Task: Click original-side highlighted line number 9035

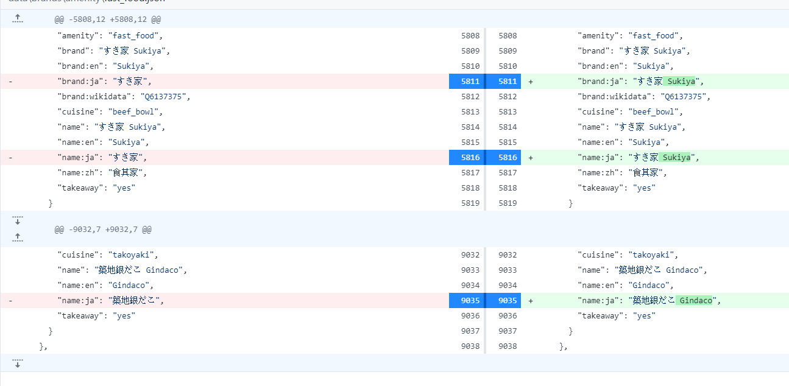Action: [467, 300]
